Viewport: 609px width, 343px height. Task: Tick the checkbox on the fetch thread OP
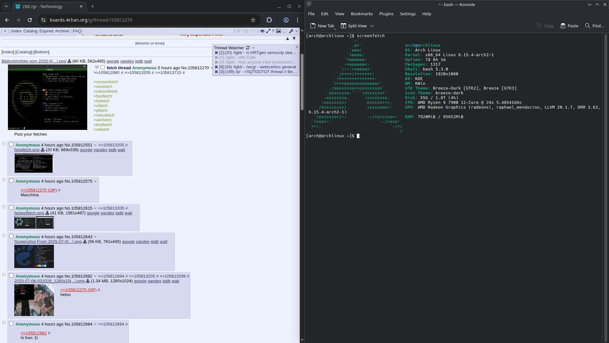click(102, 67)
